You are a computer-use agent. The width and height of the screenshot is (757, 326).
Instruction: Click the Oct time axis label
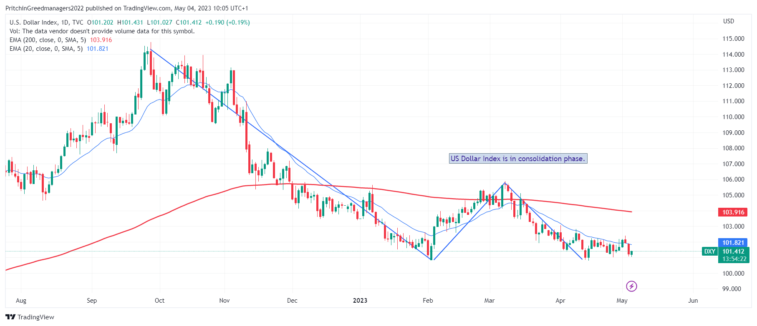(x=159, y=301)
